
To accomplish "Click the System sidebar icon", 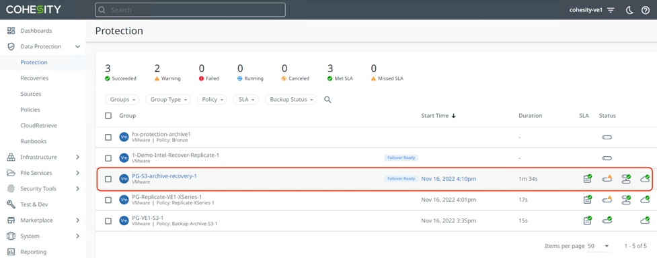I will tap(11, 236).
